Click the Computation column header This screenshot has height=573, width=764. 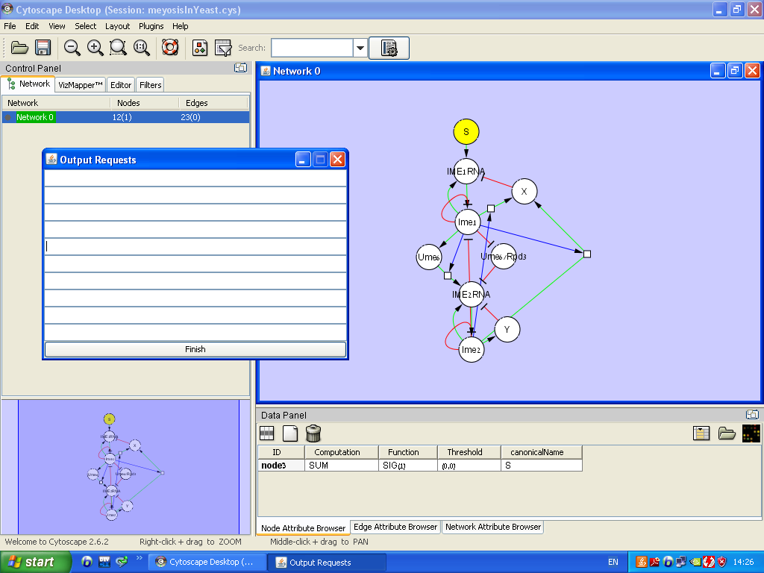(x=342, y=452)
